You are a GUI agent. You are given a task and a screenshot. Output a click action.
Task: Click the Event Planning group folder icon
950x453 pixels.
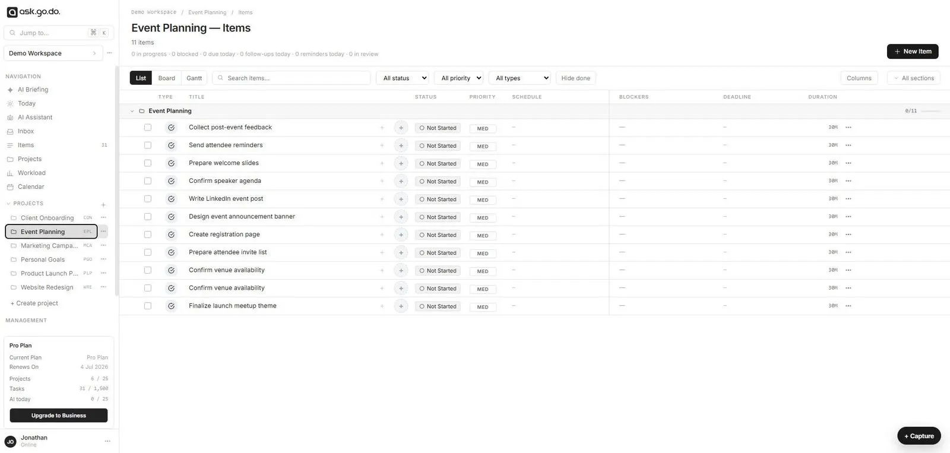coord(142,111)
